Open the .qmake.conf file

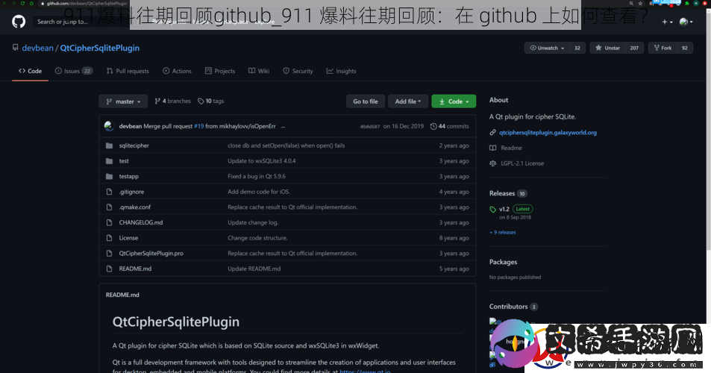click(x=135, y=207)
